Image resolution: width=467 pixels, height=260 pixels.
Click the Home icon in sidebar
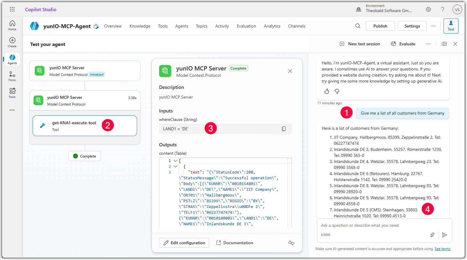12,25
